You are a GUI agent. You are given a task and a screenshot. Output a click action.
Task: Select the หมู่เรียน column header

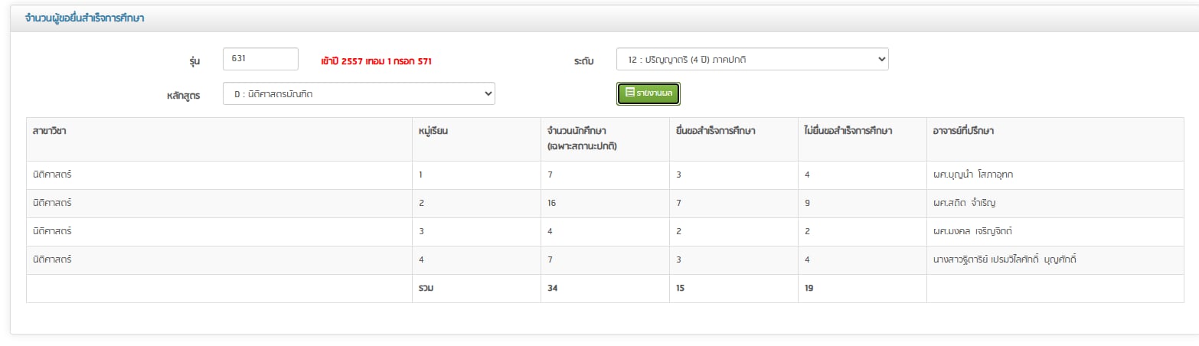(433, 131)
